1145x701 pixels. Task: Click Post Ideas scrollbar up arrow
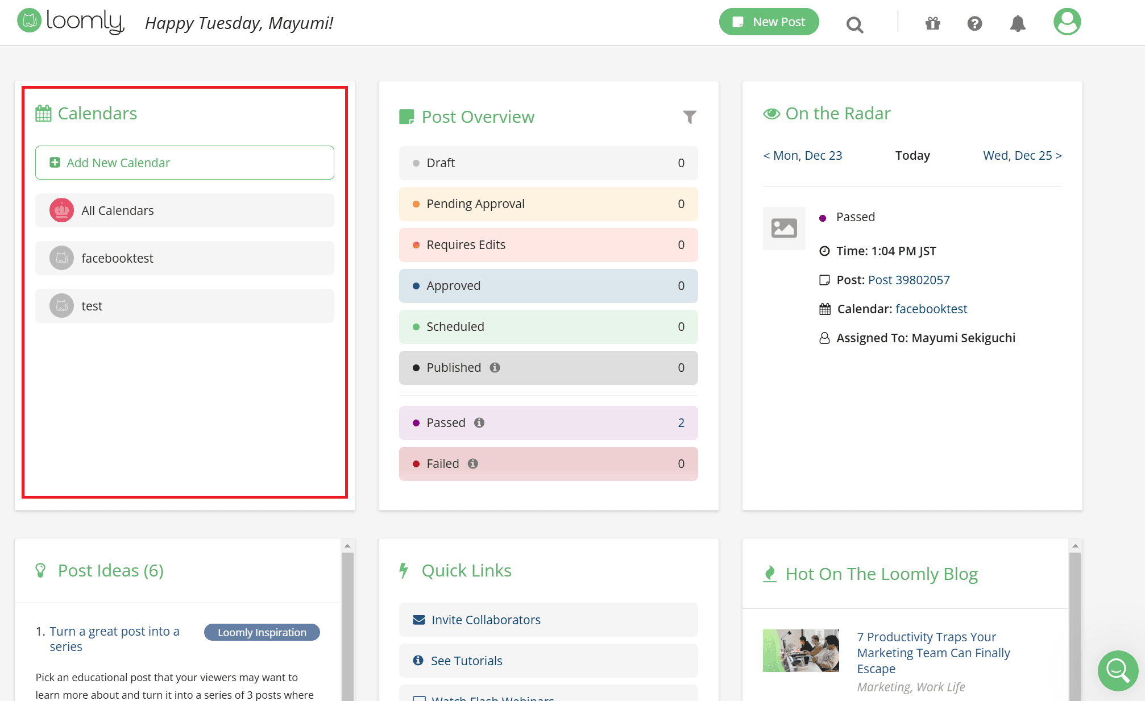[347, 546]
